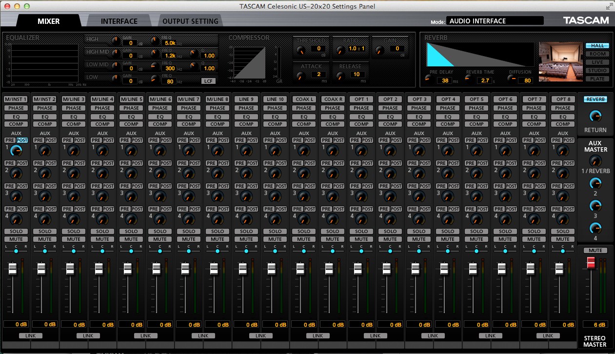Enable COMP on M/LINE 3 channel
The height and width of the screenshot is (354, 615).
pyautogui.click(x=74, y=124)
